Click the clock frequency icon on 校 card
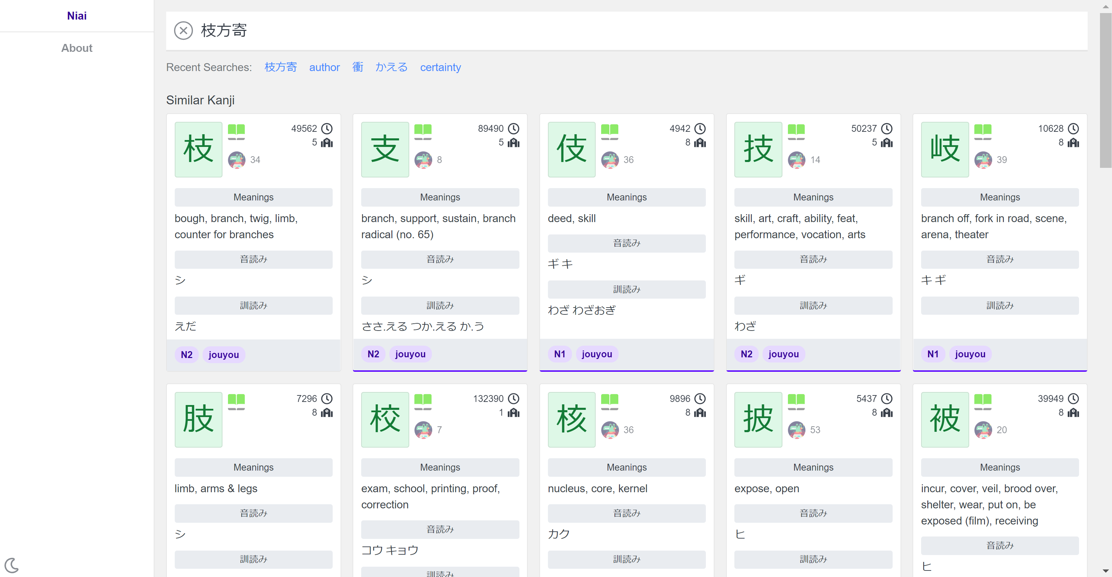Viewport: 1112px width, 577px height. coord(514,398)
